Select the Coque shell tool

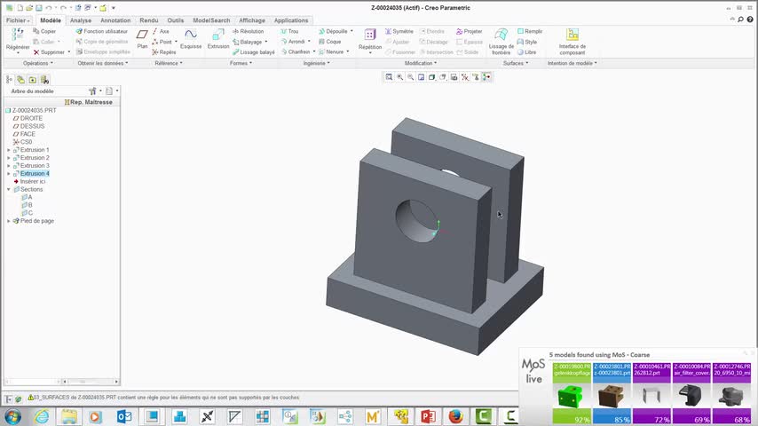329,42
